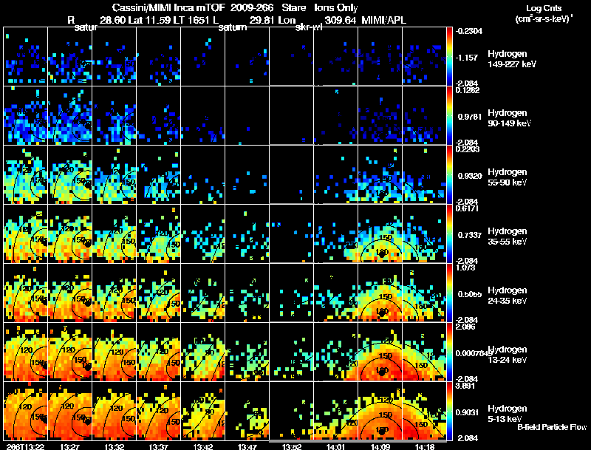Click the 13:52 time label
Screen dimensions: 591x450
(x=291, y=446)
